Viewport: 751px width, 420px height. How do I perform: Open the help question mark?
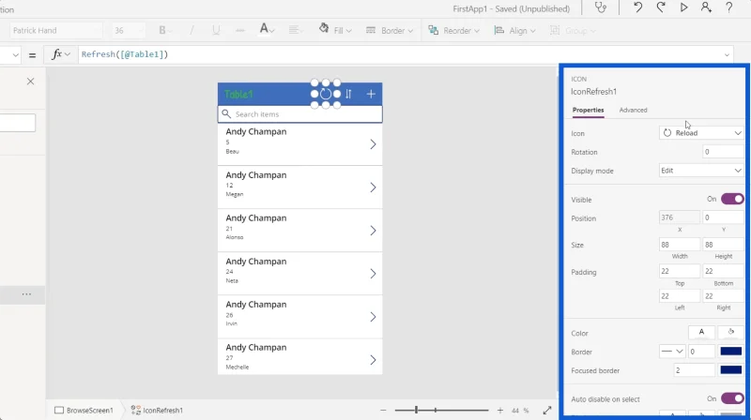(728, 7)
